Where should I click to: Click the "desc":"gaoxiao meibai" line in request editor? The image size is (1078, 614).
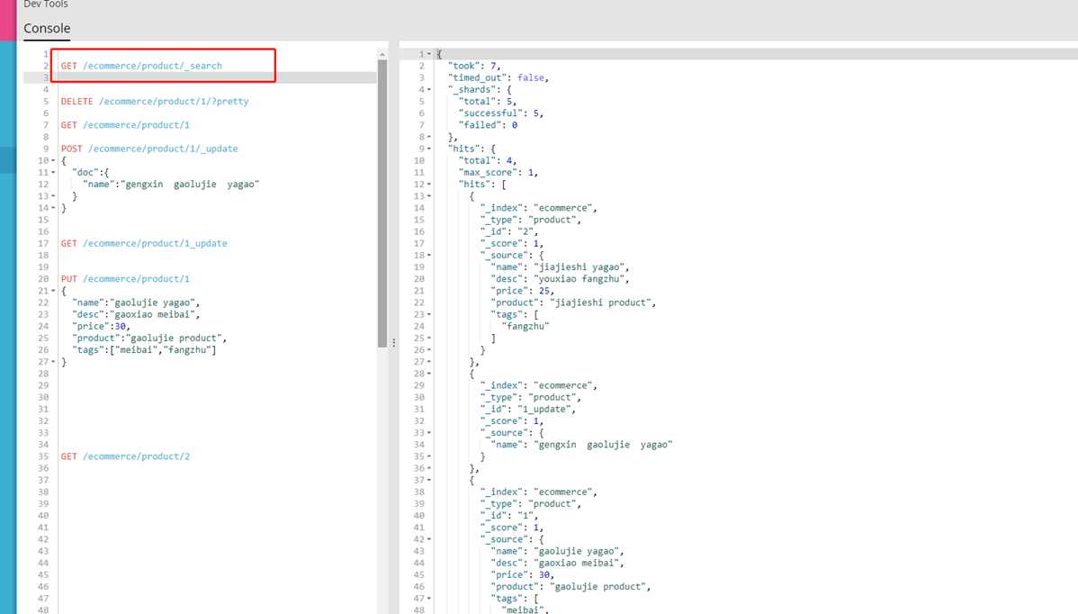click(136, 314)
